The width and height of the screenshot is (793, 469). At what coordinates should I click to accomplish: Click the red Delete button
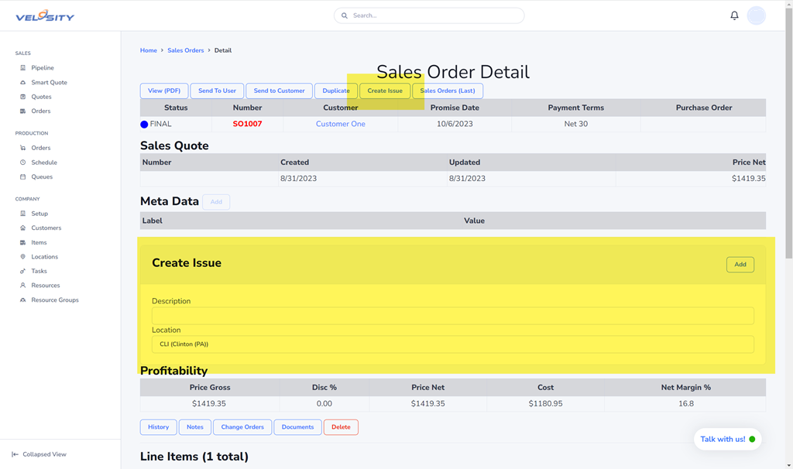pyautogui.click(x=341, y=427)
